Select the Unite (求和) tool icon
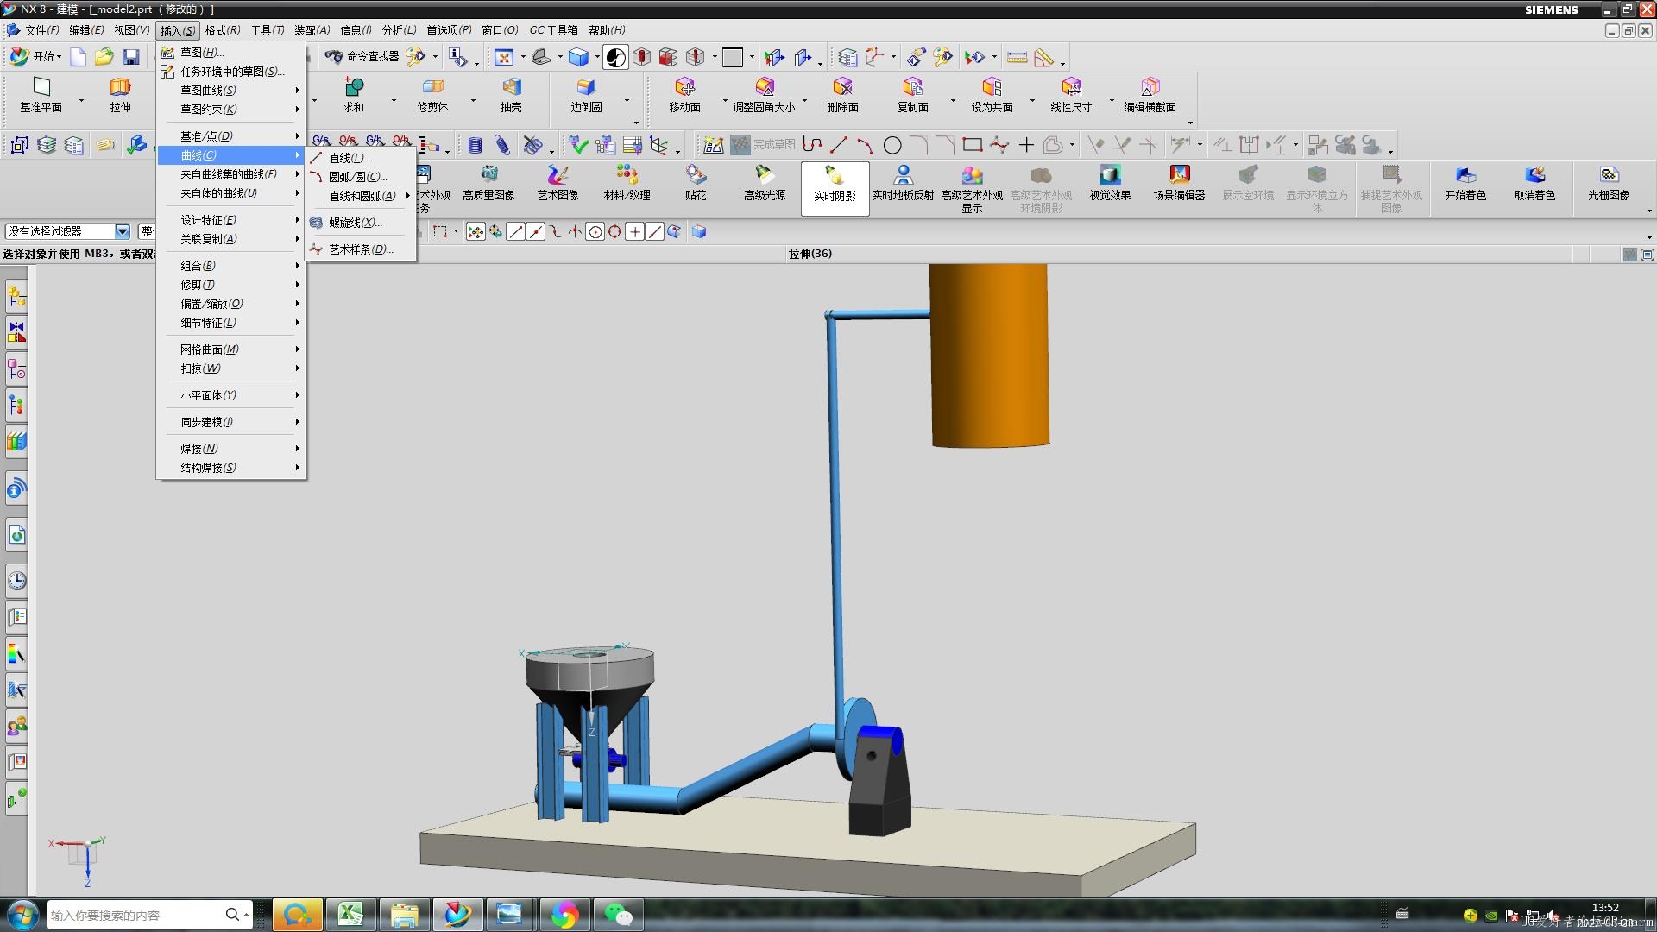1657x932 pixels. (x=354, y=95)
